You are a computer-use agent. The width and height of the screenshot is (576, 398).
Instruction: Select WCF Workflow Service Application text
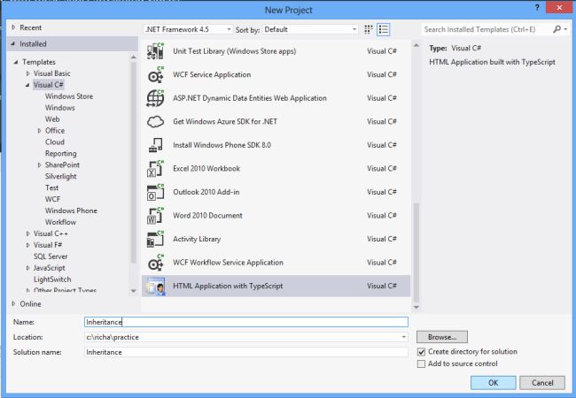coord(228,263)
